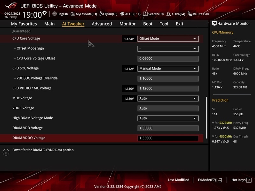Screen dimensions: 255x191
Task: Select High DRAM Voltage Mode label
Action: click(x=33, y=118)
